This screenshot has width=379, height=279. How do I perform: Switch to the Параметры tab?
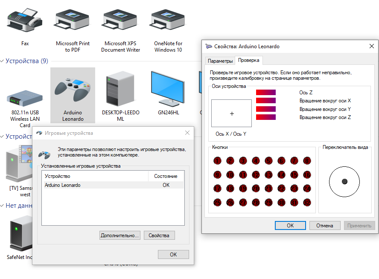point(220,61)
